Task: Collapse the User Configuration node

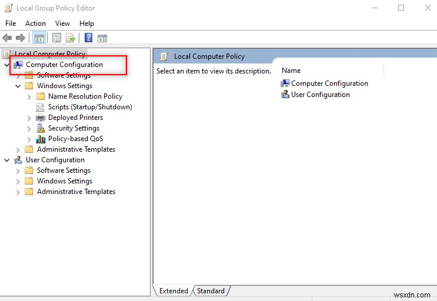Action: (7, 160)
